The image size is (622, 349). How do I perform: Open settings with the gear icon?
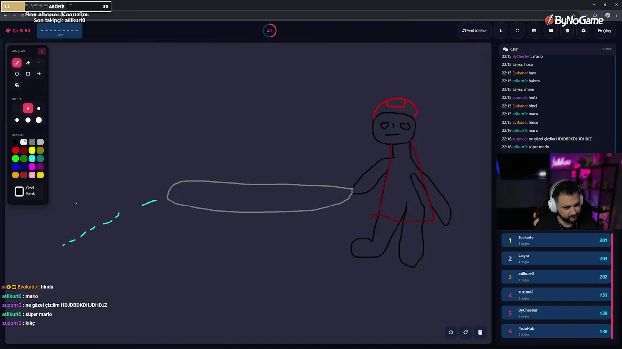click(x=583, y=31)
